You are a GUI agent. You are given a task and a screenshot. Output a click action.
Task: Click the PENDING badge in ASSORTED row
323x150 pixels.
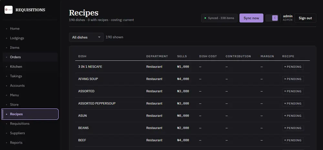293,91
